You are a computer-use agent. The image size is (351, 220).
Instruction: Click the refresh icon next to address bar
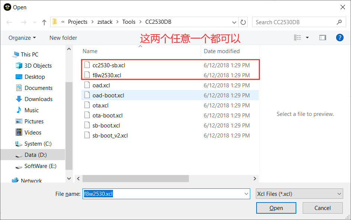click(x=243, y=22)
